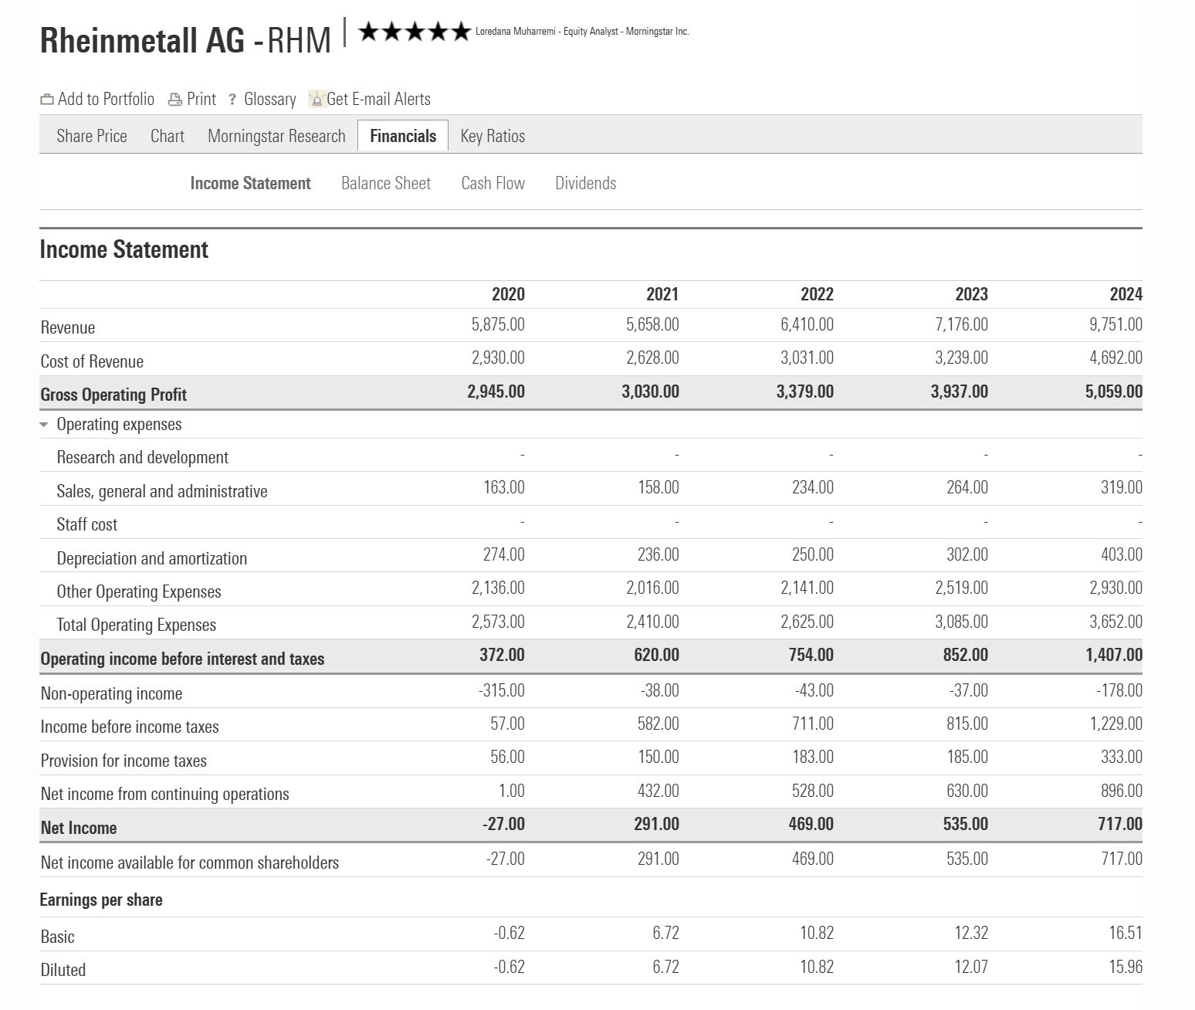1195x1010 pixels.
Task: Collapse the Operating expenses section
Action: pos(44,425)
